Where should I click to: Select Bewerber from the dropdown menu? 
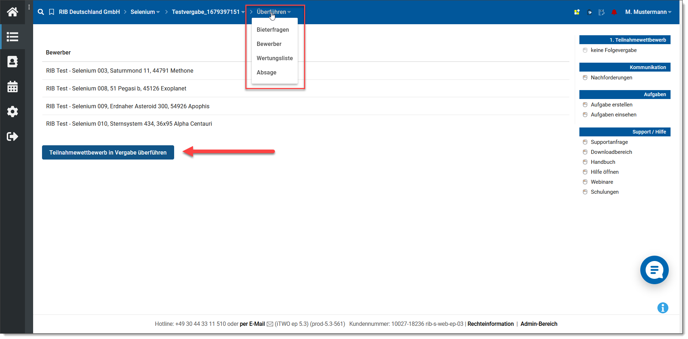coord(269,44)
